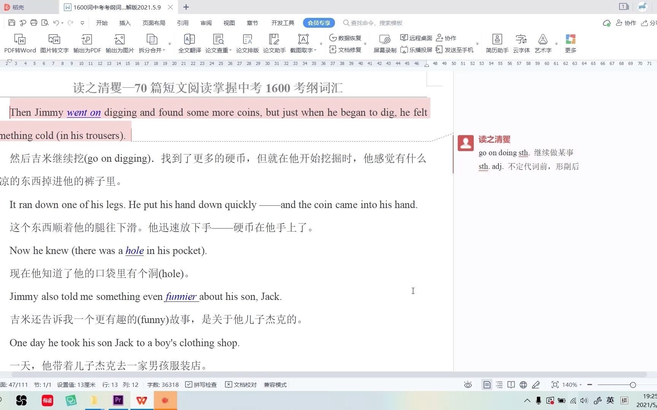Click the cloud sync status icon
The height and width of the screenshot is (410, 657).
pyautogui.click(x=607, y=23)
